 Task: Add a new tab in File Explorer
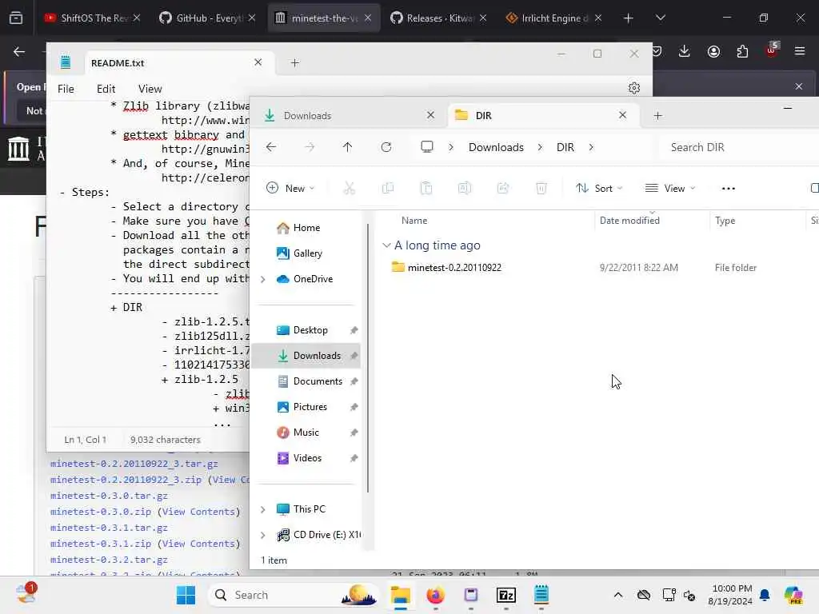657,115
